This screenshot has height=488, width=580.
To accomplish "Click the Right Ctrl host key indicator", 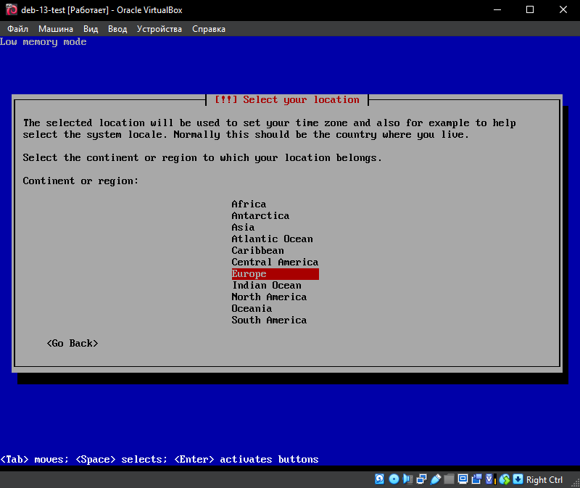I will tap(544, 479).
